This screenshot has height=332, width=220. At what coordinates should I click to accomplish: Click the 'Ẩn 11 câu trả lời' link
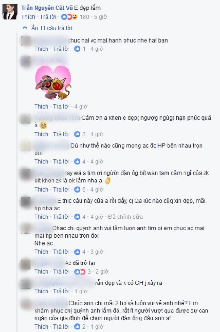click(52, 28)
